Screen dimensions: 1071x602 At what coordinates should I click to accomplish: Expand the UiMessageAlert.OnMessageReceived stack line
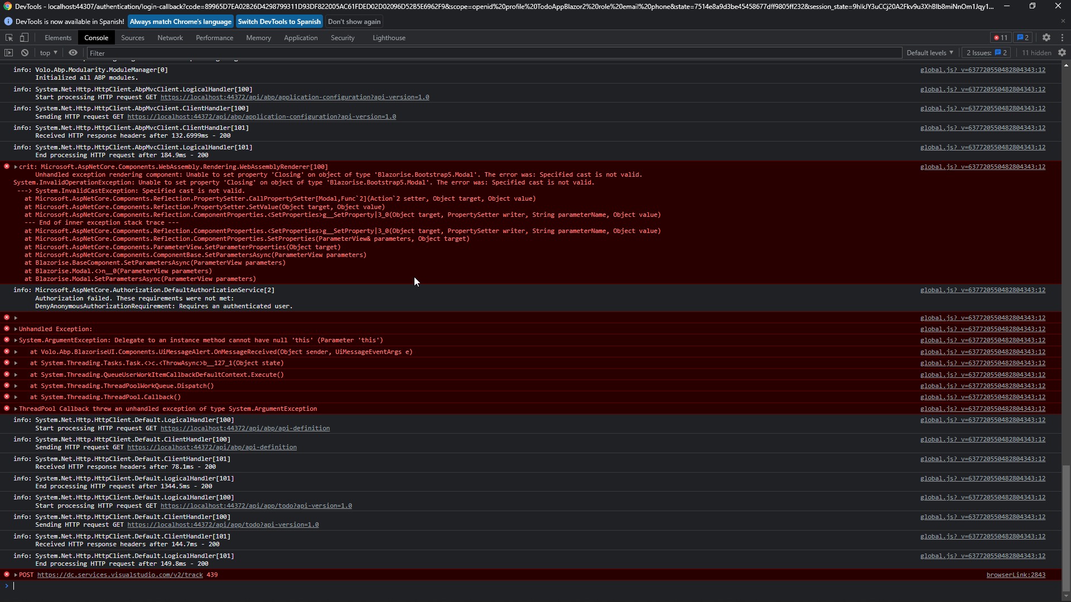tap(16, 352)
